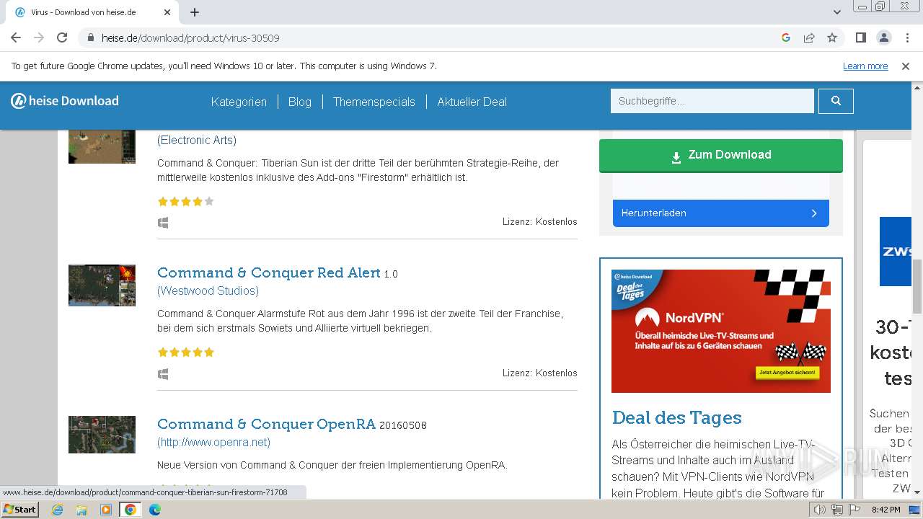
Task: Click the Windows icon under Red Alert
Action: coord(163,374)
